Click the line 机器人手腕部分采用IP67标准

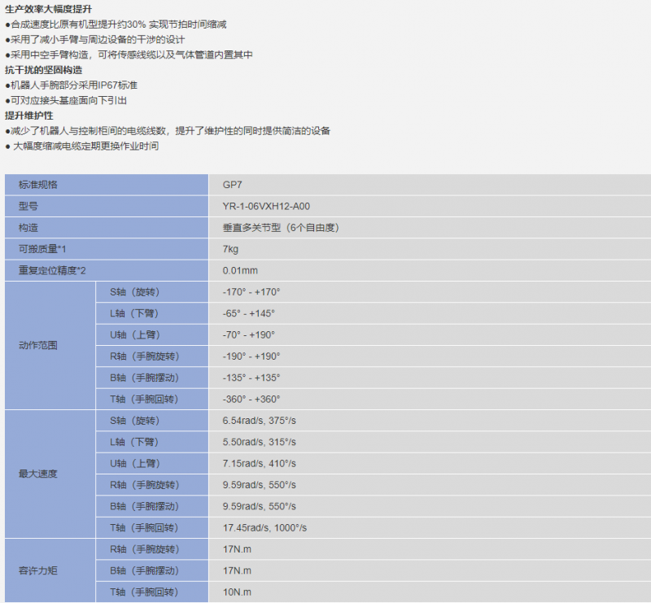click(72, 85)
